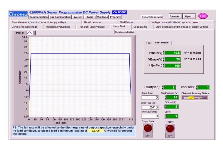223x150 pixels.
Task: Click the Plot 0 line style icon
Action: click(30, 33)
